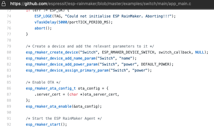Click abort call on line 76
Image resolution: width=214 pixels, height=129 pixels.
[40, 28]
